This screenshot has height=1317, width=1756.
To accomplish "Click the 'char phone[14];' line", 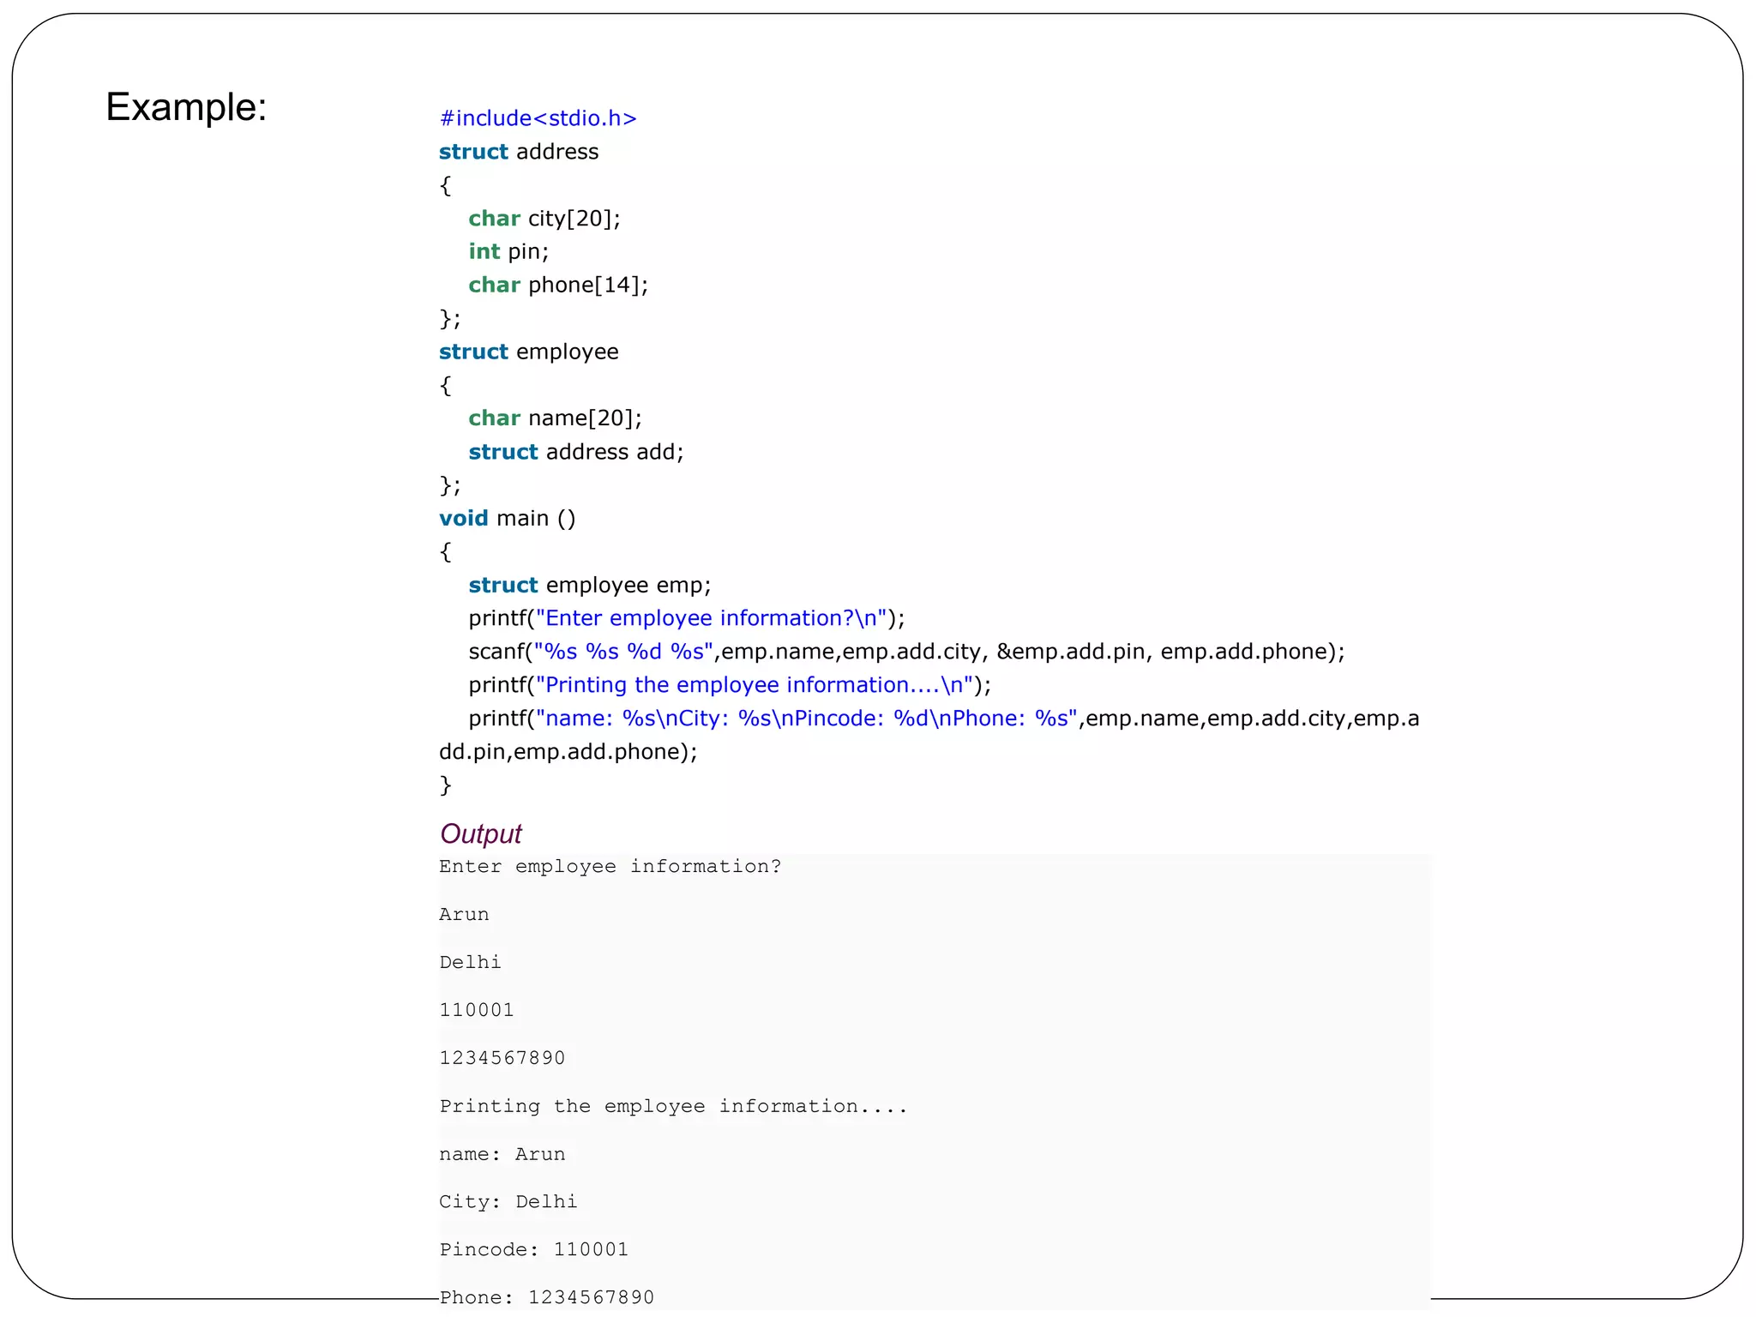I will coord(557,285).
